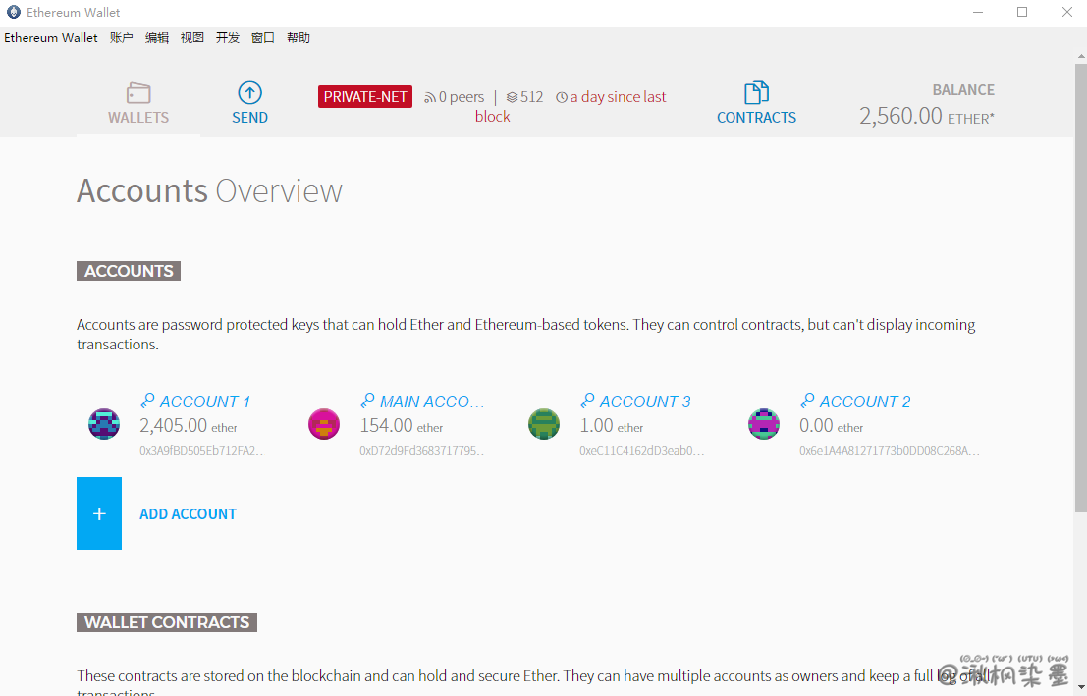Open the Ethereum Wallet menu
Image resolution: width=1087 pixels, height=696 pixels.
tap(51, 38)
